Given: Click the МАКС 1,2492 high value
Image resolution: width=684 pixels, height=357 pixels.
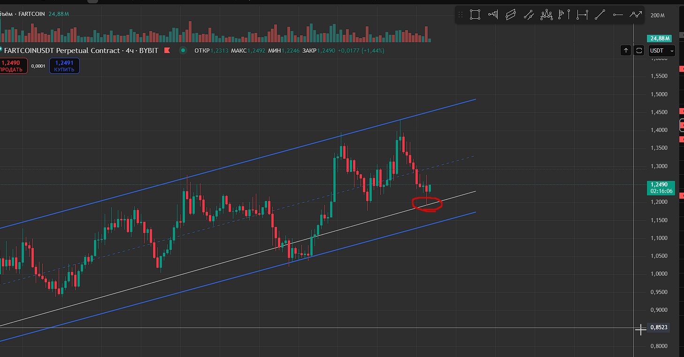Looking at the screenshot, I should (248, 50).
